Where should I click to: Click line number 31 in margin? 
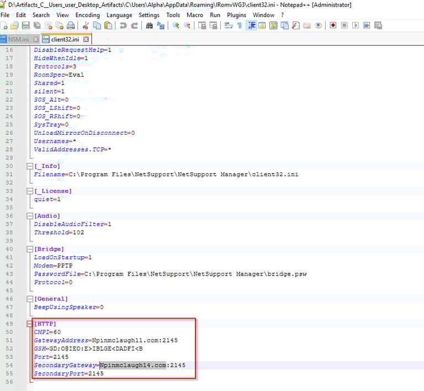coord(9,175)
